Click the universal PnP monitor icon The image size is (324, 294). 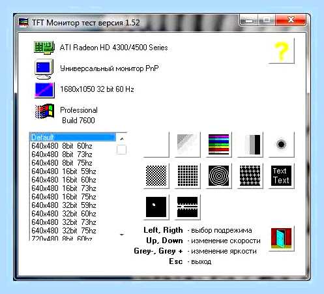(44, 69)
